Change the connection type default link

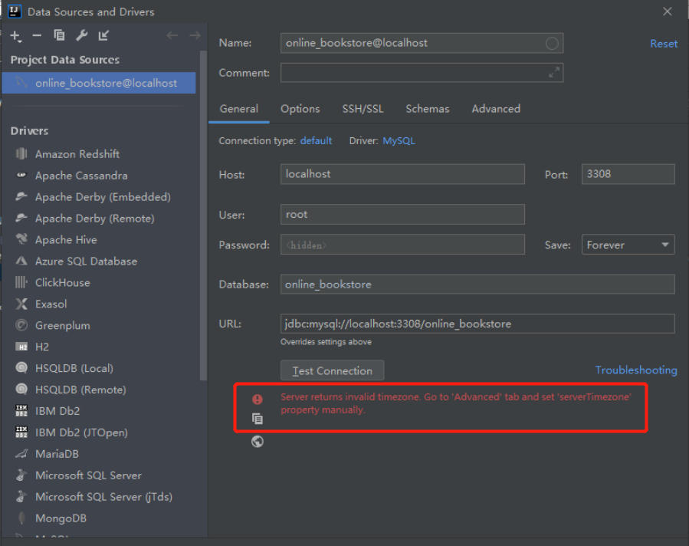(x=316, y=140)
